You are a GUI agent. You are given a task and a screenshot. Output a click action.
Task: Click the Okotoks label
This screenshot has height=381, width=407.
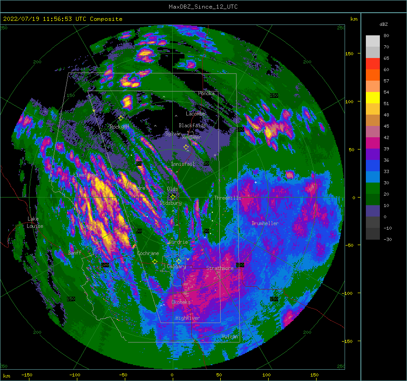(x=181, y=302)
